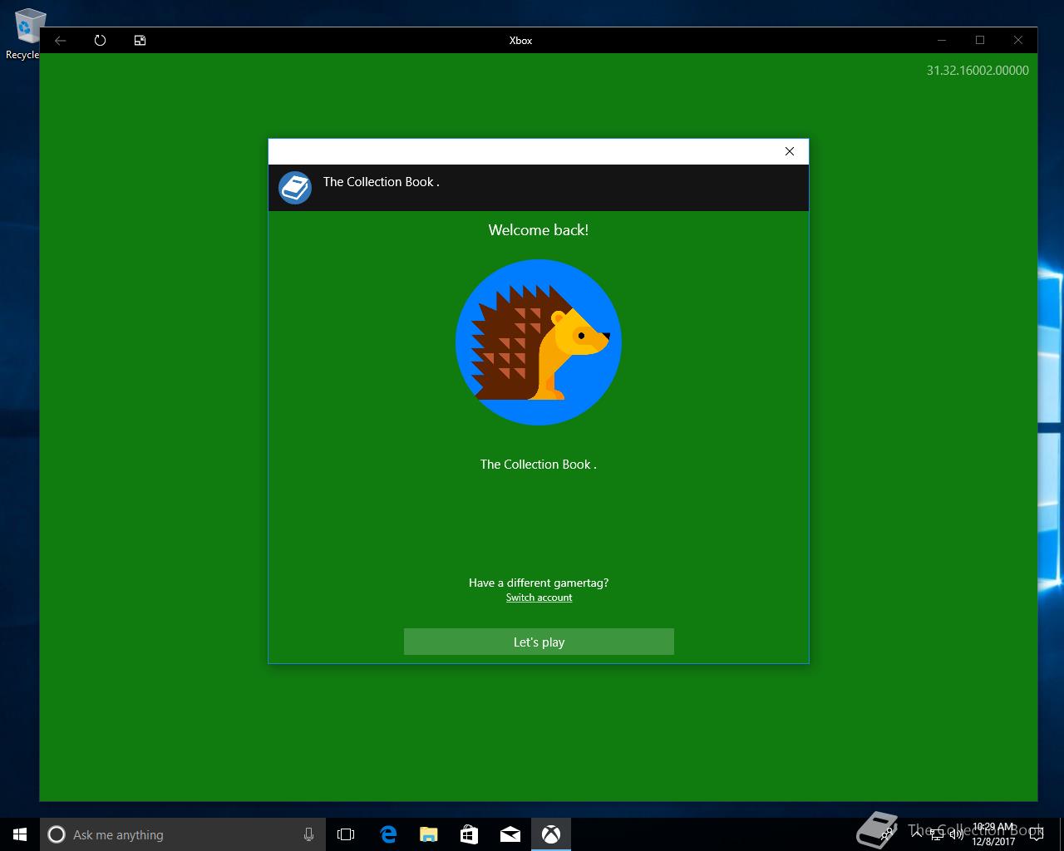Open the Microsoft Store taskbar icon
This screenshot has height=851, width=1064.
point(470,834)
